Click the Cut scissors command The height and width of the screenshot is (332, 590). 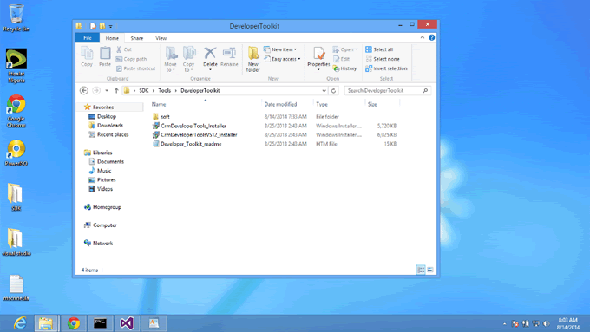point(124,49)
